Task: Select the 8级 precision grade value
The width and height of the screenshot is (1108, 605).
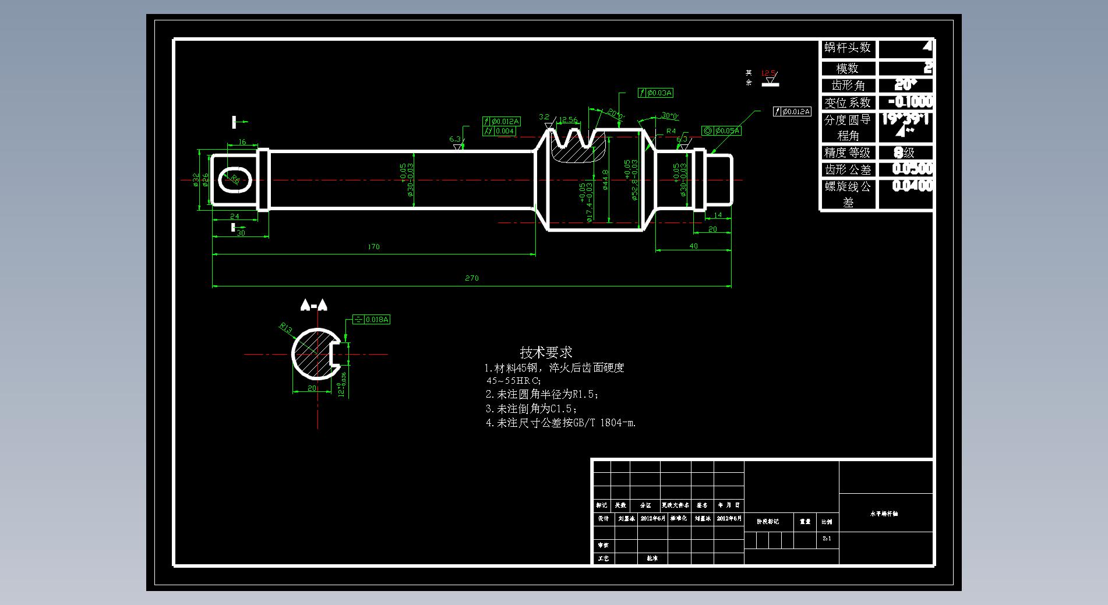Action: tap(905, 153)
